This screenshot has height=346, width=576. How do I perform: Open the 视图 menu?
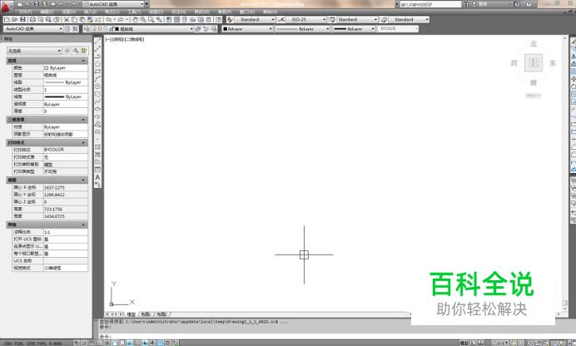pos(68,12)
